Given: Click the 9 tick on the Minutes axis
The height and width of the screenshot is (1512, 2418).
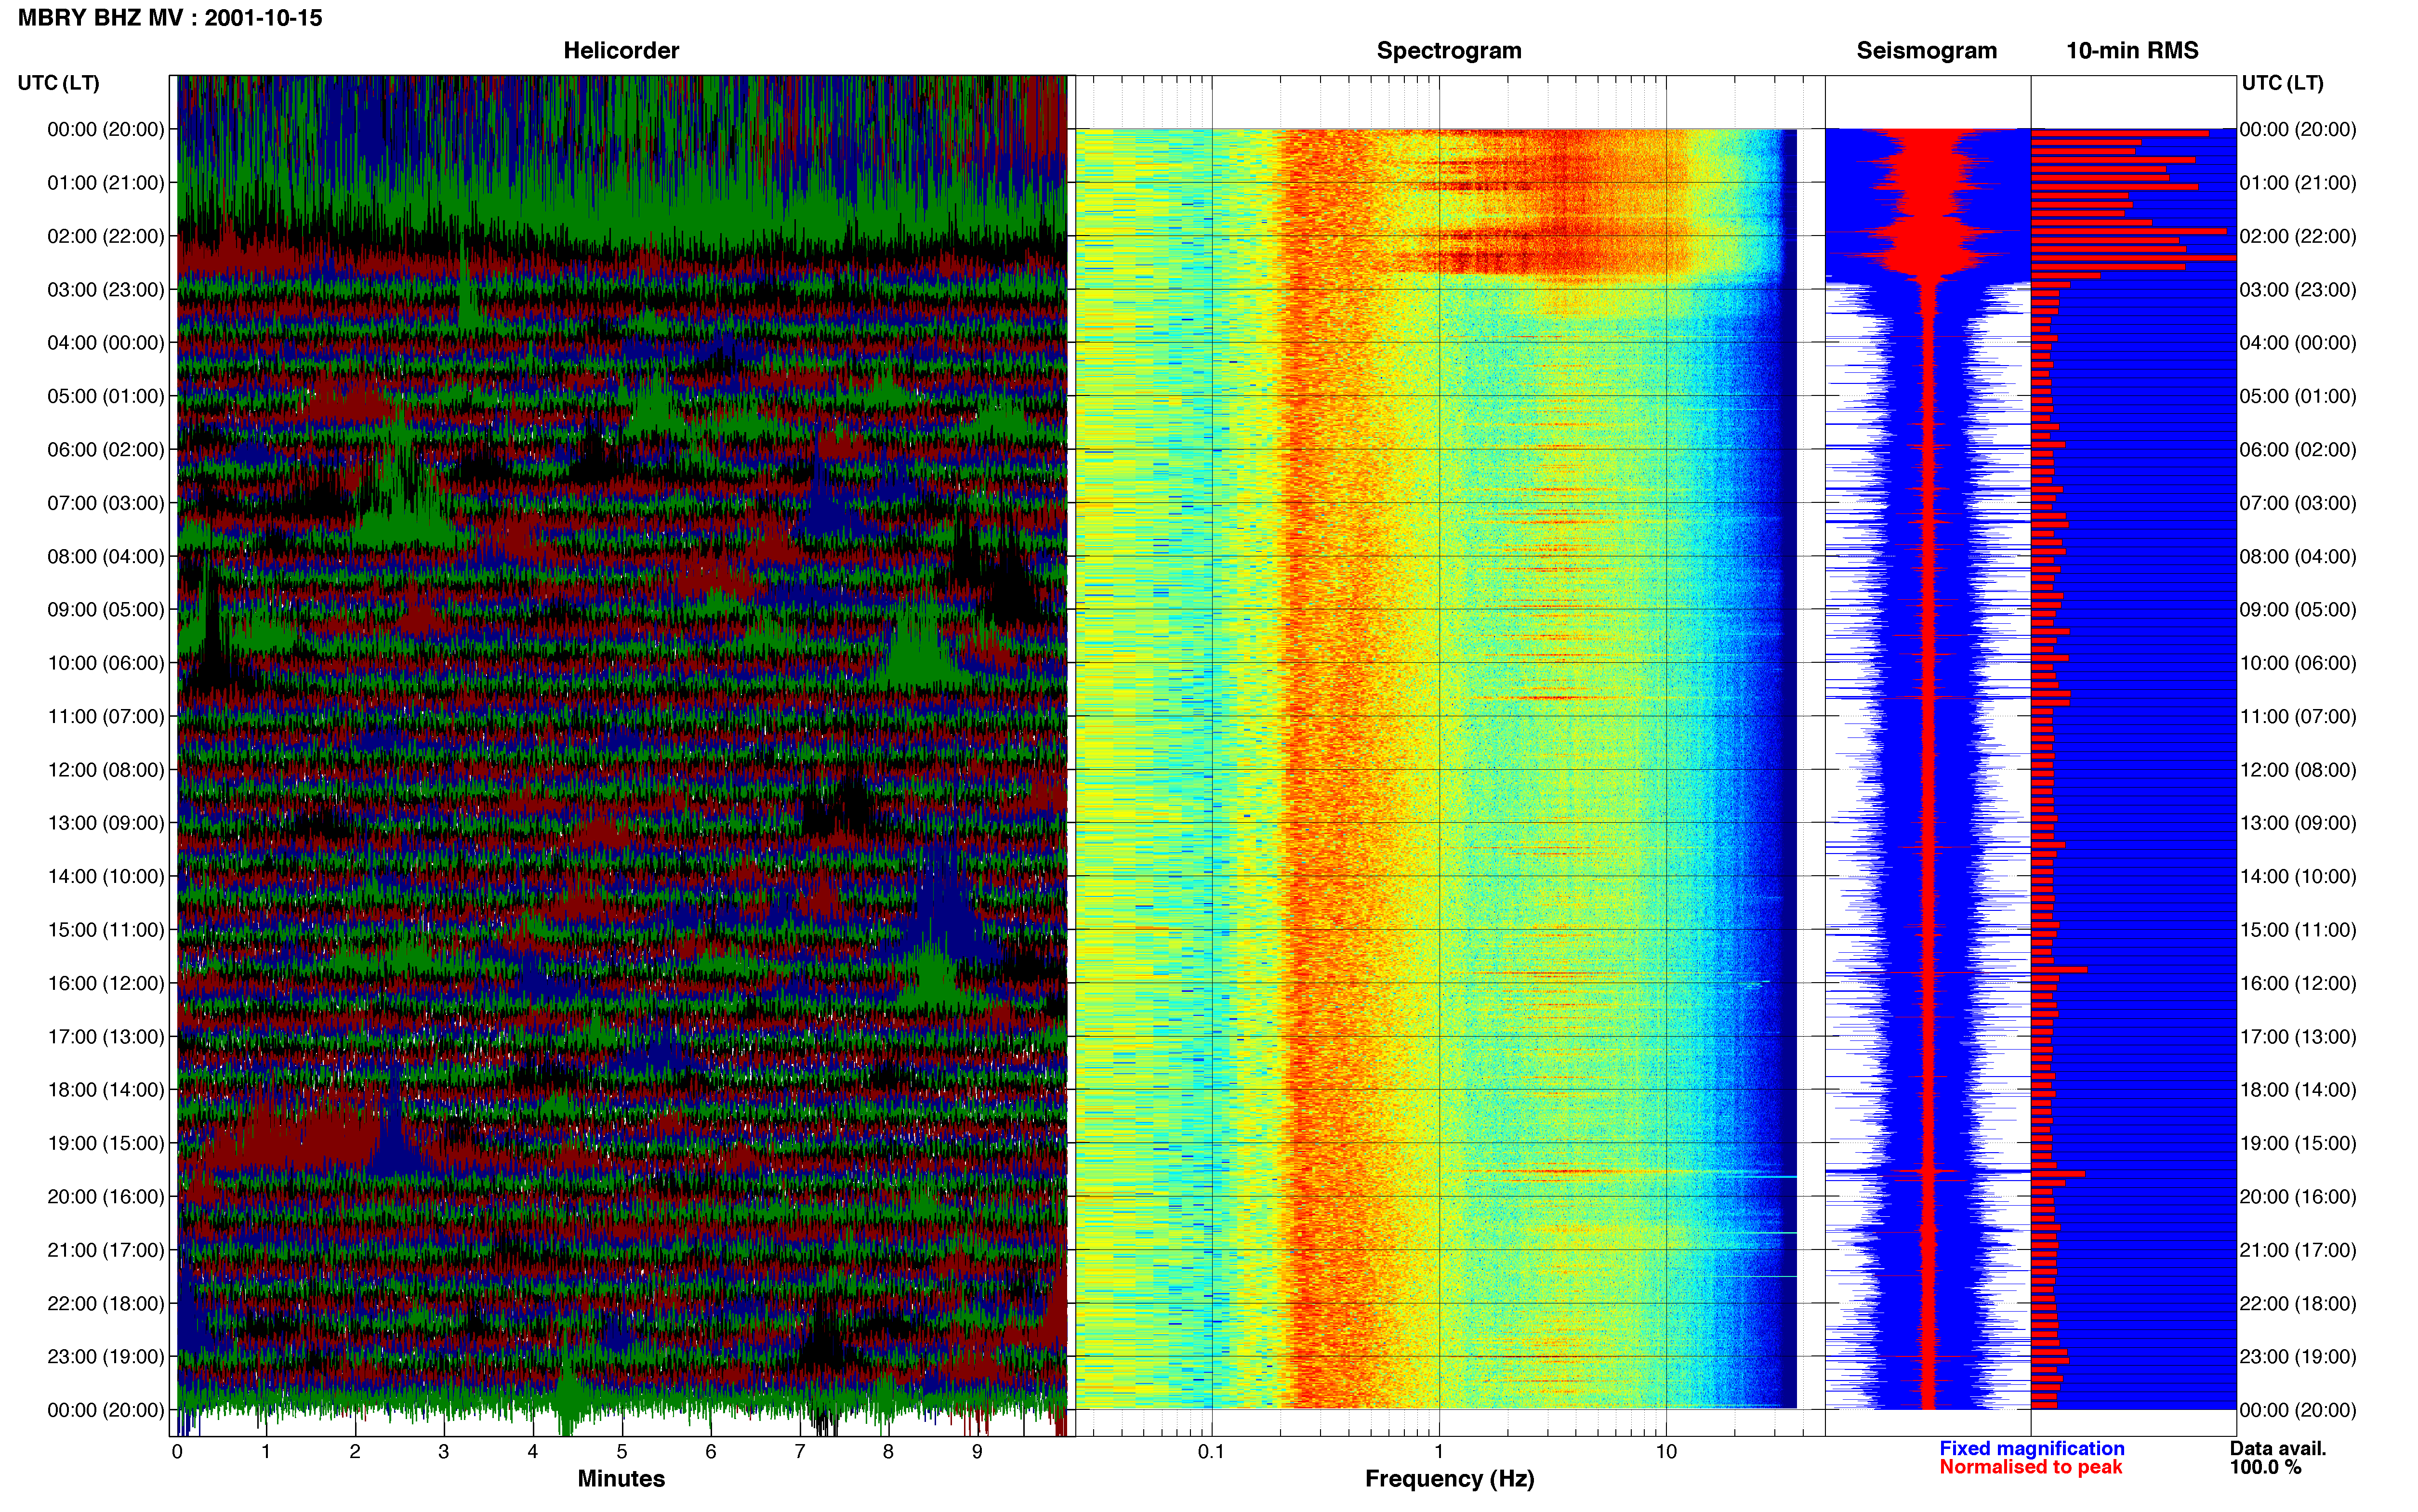Looking at the screenshot, I should coord(977,1451).
